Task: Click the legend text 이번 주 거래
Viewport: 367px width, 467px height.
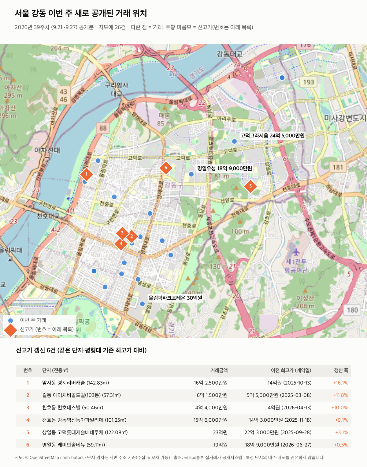Action: (x=33, y=320)
